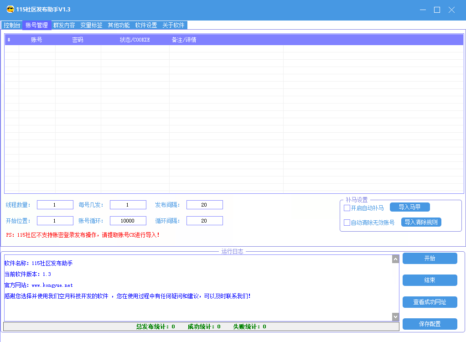
Task: Enable the 开启自动补马 checkbox
Action: pos(347,208)
